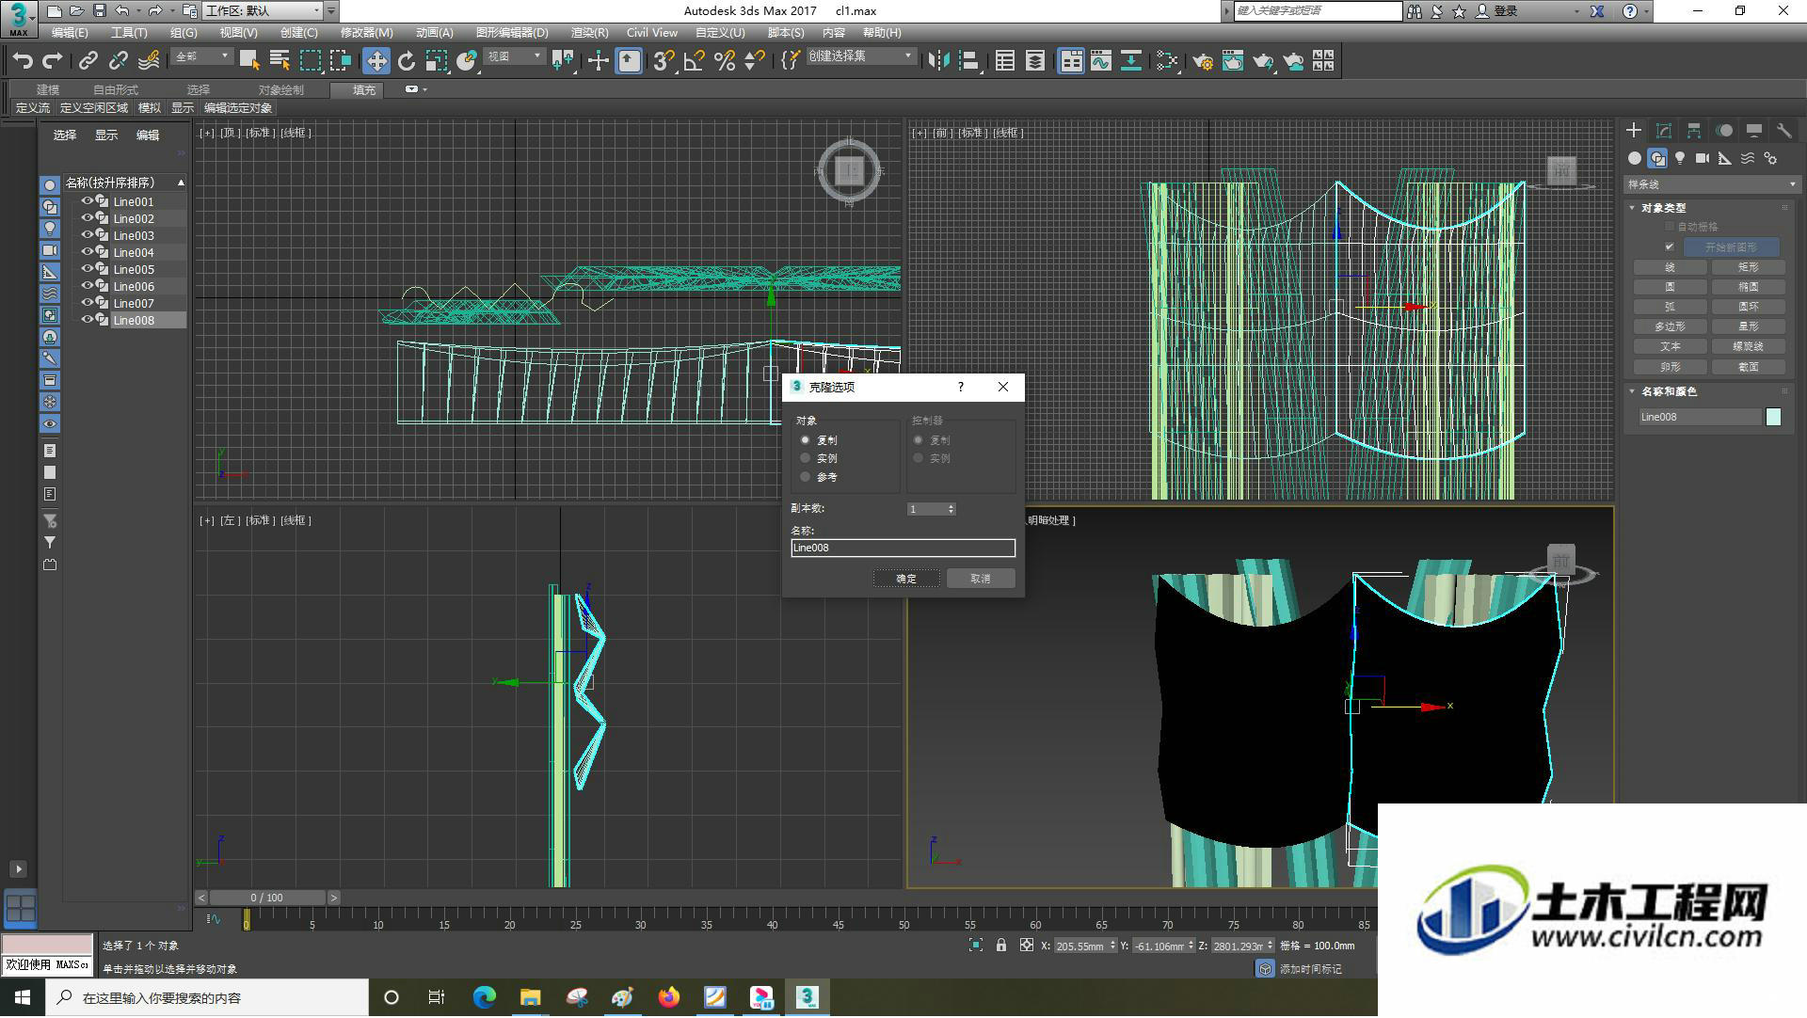Image resolution: width=1807 pixels, height=1018 pixels.
Task: Open Render Setup teapot icon
Action: pos(1203,61)
